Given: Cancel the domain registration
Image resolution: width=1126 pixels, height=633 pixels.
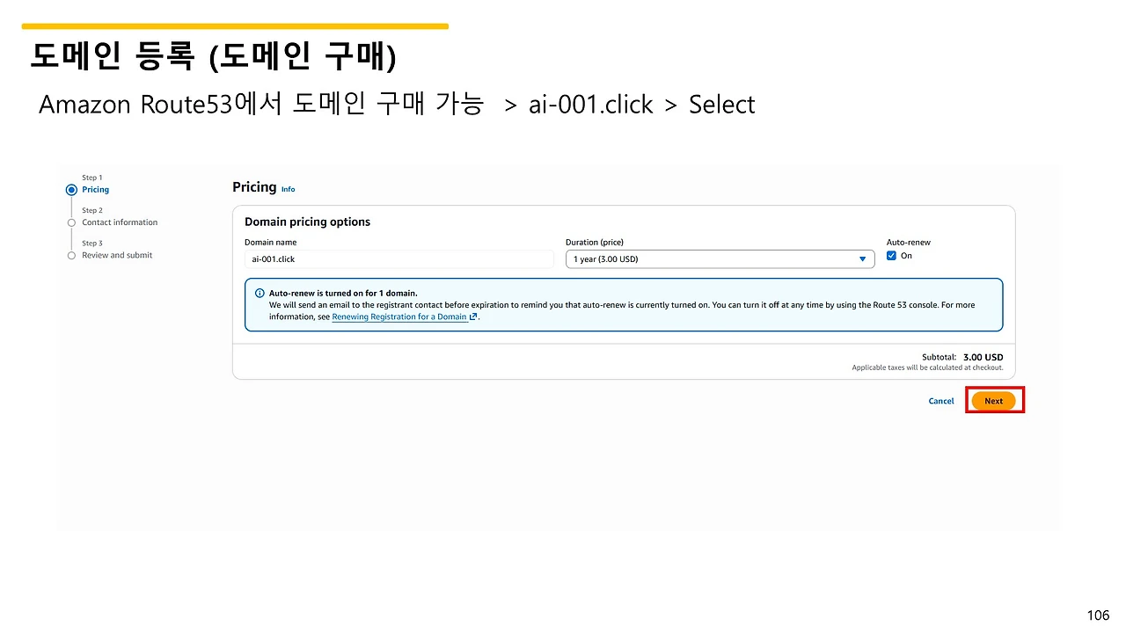Looking at the screenshot, I should [940, 400].
